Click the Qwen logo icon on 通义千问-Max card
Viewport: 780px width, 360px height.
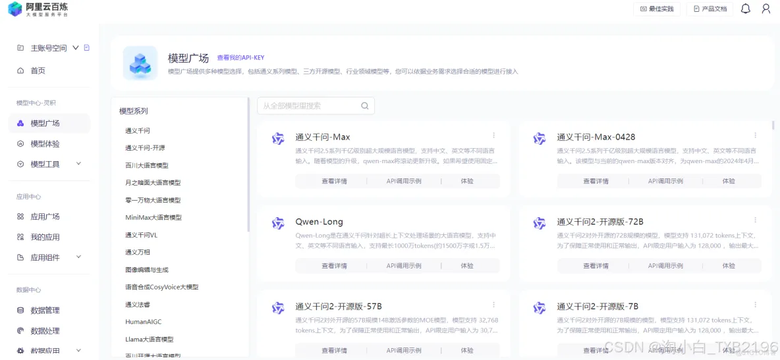[277, 139]
